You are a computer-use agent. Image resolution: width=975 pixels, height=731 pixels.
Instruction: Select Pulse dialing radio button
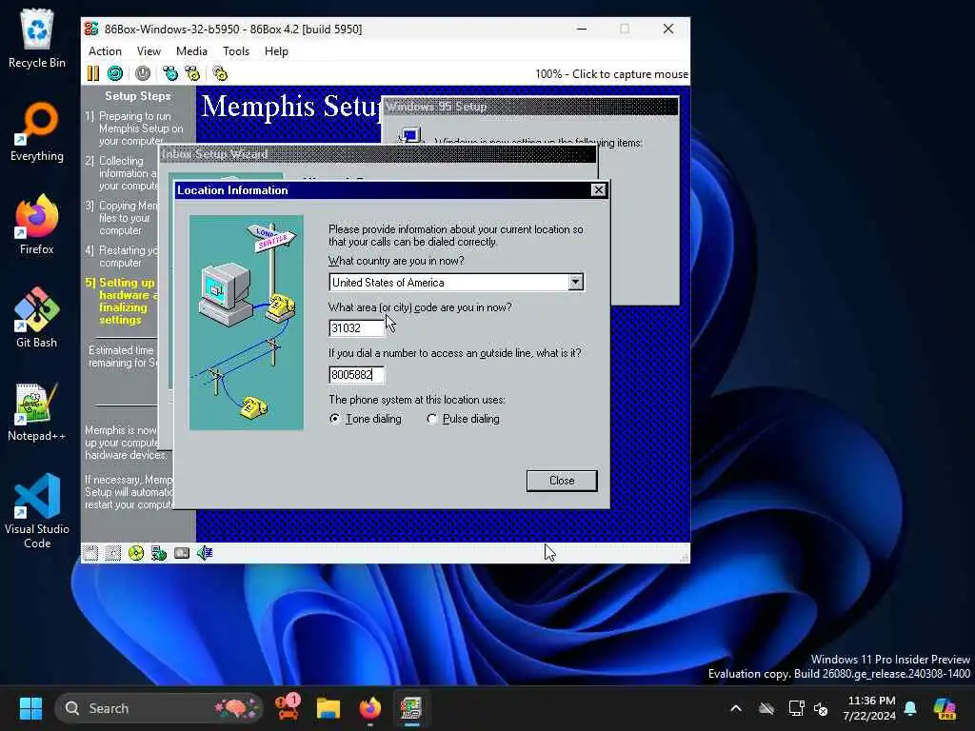432,419
